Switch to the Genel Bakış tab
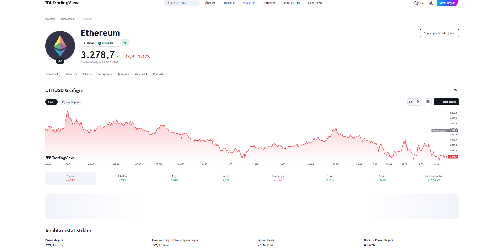The height and width of the screenshot is (250, 497). click(x=53, y=74)
